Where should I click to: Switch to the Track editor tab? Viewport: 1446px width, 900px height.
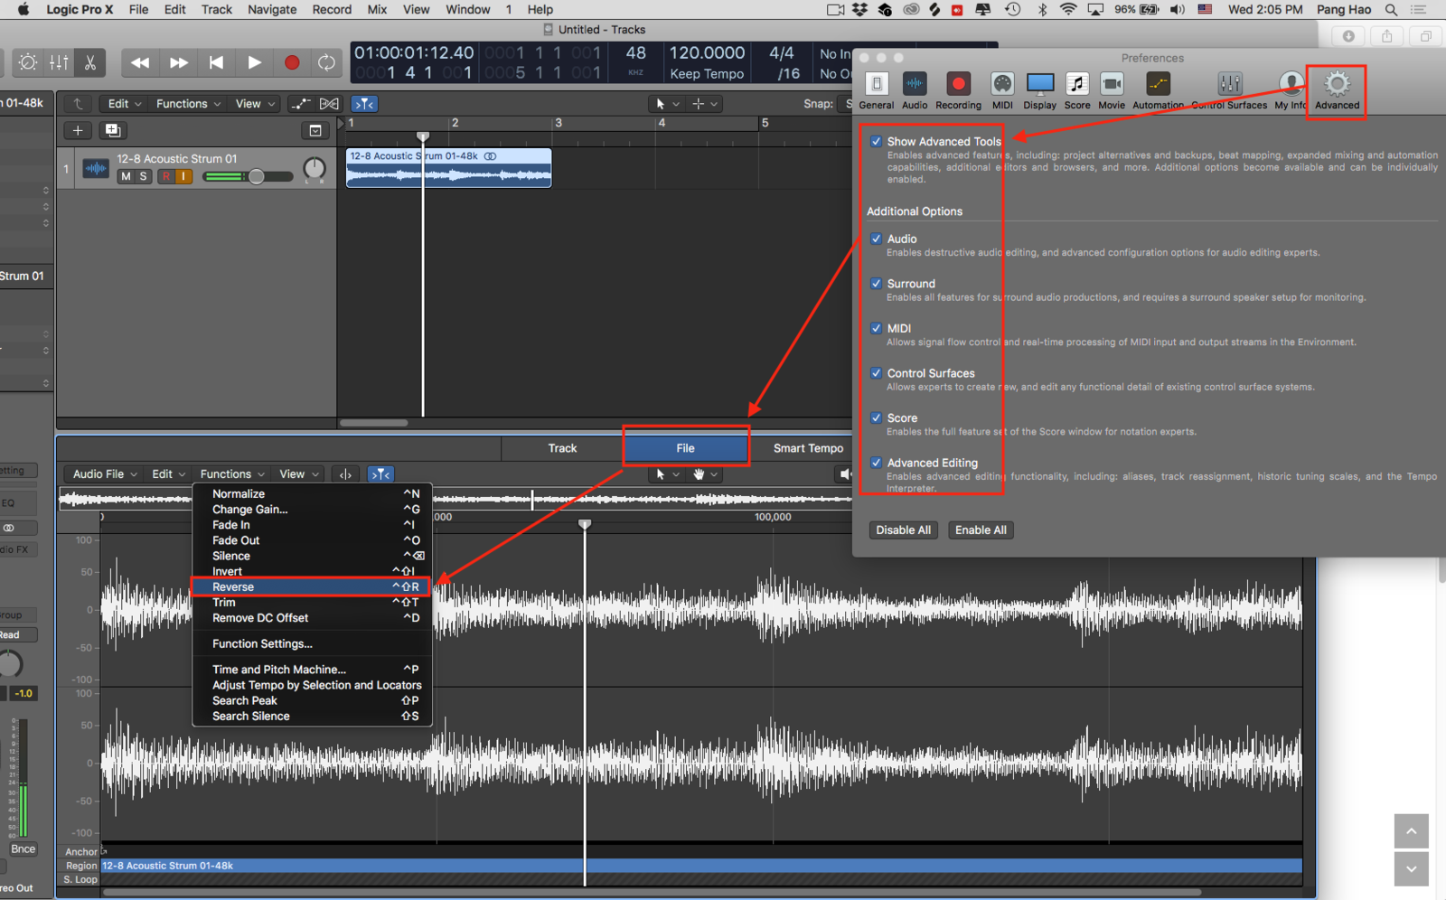pyautogui.click(x=562, y=448)
